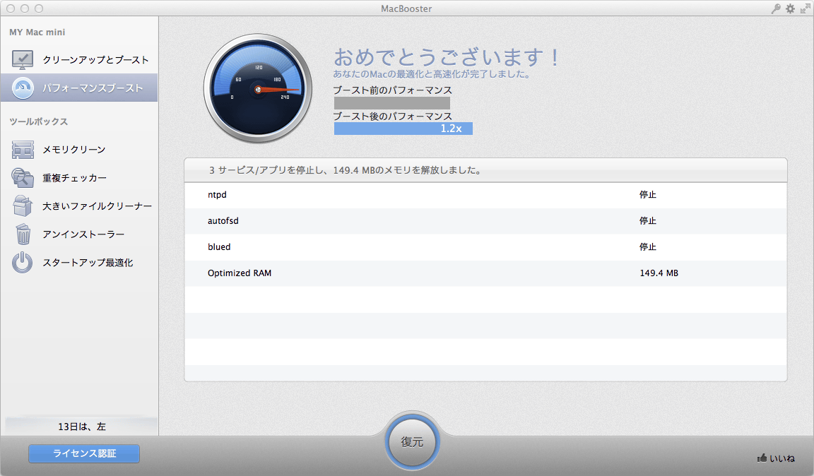Viewport: 814px width, 476px height.
Task: Click the 重複チェッカー magnifier icon
Action: pyautogui.click(x=23, y=177)
